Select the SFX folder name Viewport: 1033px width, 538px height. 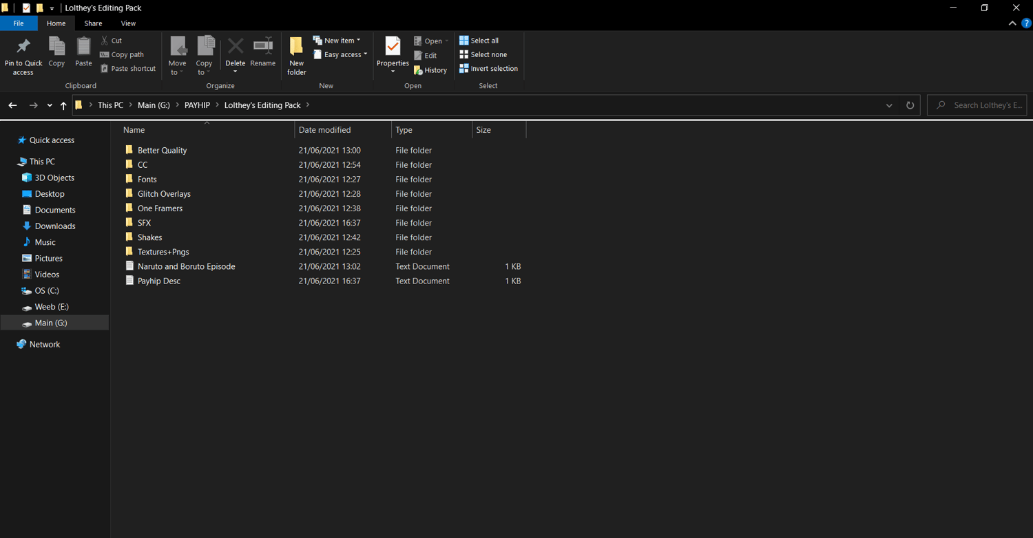coord(144,223)
